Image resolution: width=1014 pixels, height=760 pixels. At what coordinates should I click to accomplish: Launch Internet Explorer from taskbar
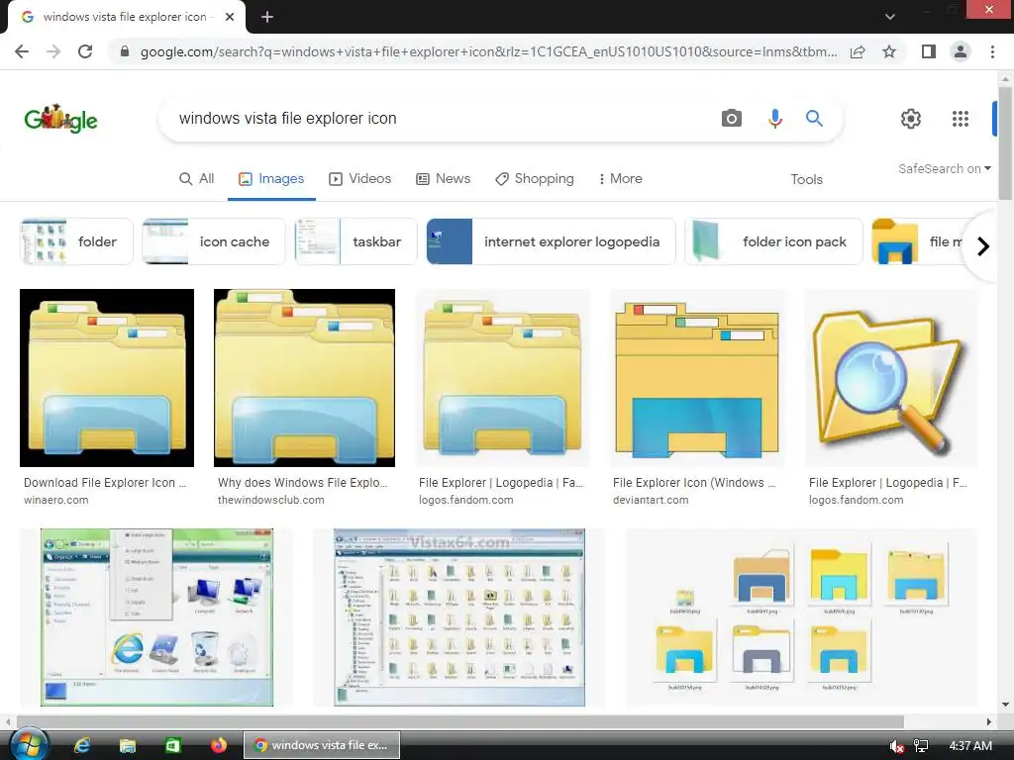(82, 746)
